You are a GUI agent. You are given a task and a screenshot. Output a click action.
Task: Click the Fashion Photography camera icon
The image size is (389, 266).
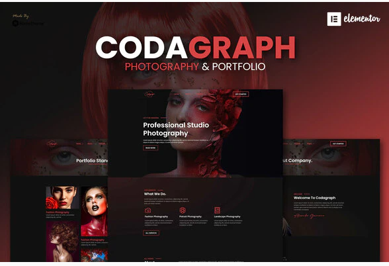(148, 210)
